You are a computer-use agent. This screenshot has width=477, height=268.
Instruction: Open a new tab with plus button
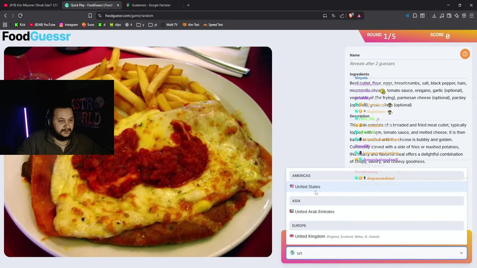coord(188,5)
